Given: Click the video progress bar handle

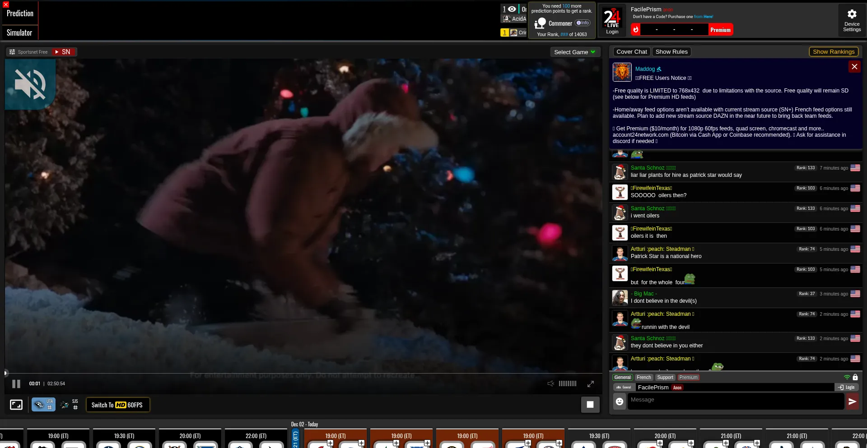Looking at the screenshot, I should (x=5, y=373).
